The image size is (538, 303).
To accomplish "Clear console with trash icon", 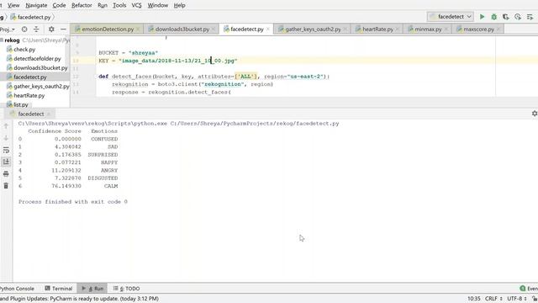I will click(x=6, y=186).
